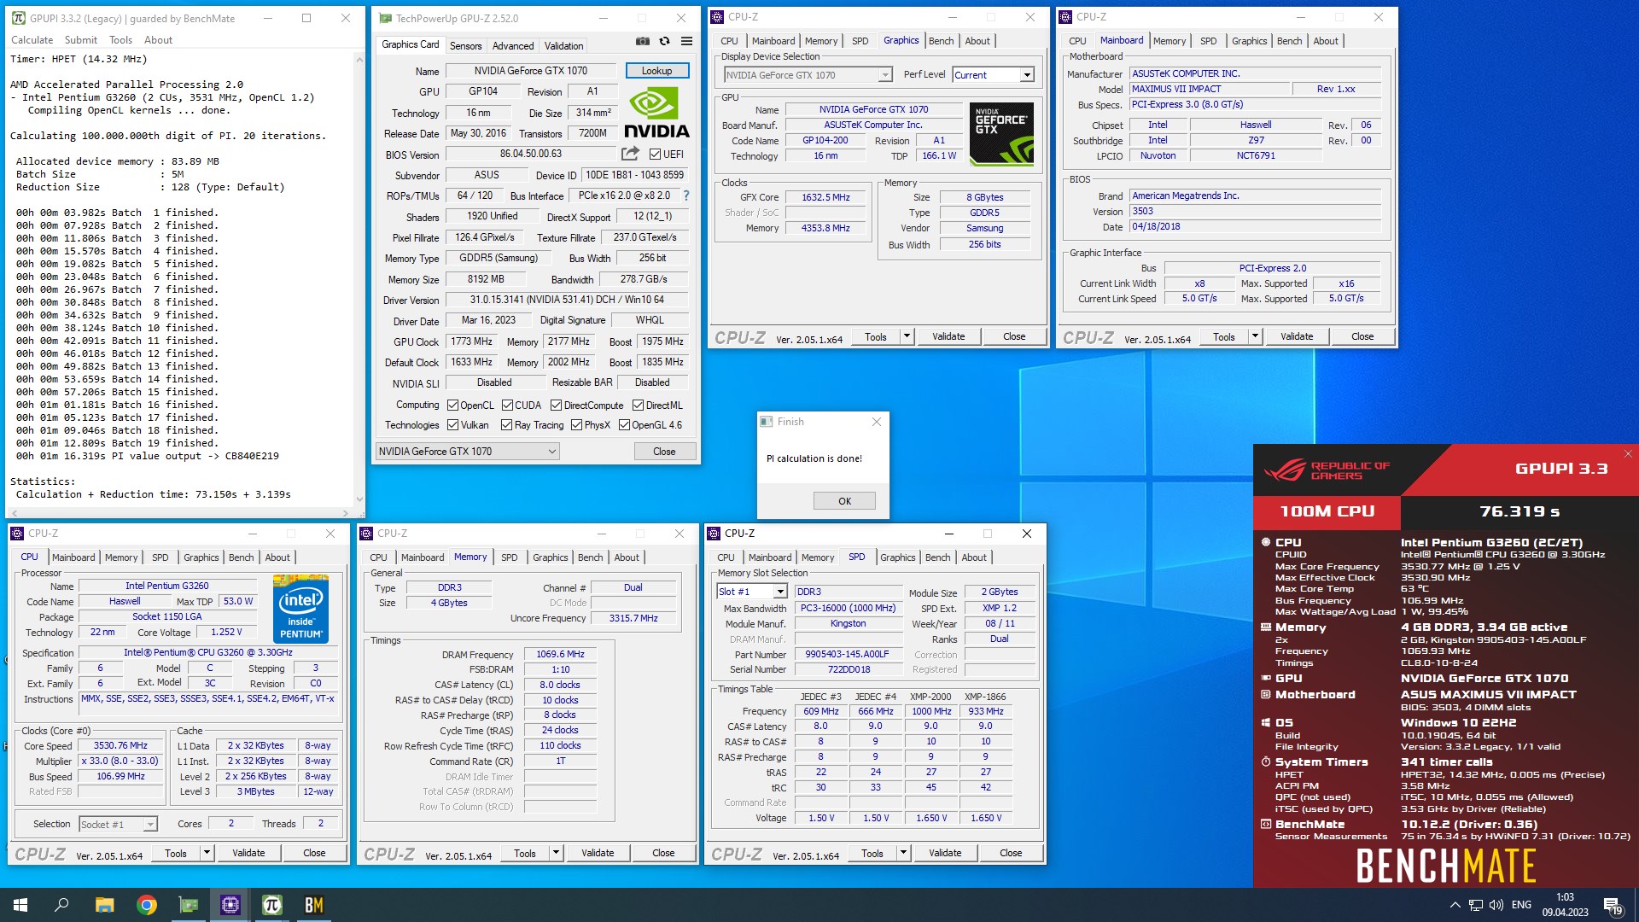Screen dimensions: 1639x922
Task: Open notification center icon
Action: [x=1613, y=905]
